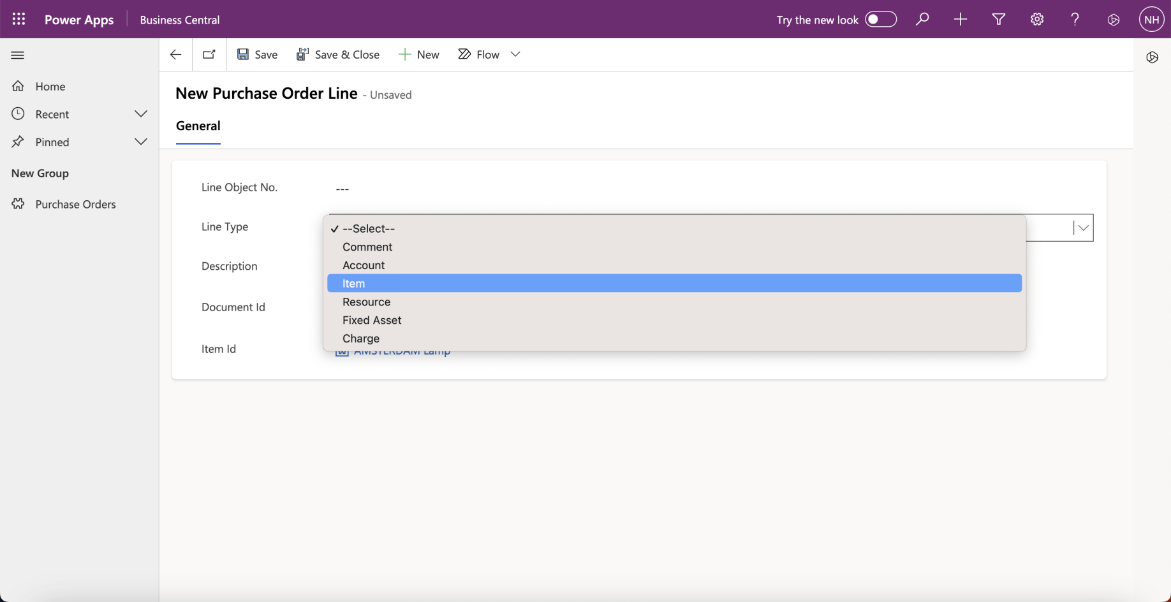Open the Copilot icon in the header
The height and width of the screenshot is (602, 1171).
1114,20
